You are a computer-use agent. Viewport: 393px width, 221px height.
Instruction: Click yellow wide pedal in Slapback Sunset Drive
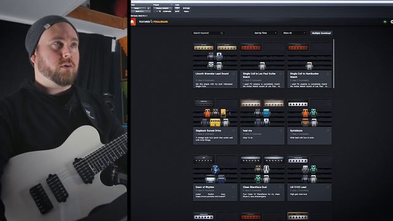215,122
